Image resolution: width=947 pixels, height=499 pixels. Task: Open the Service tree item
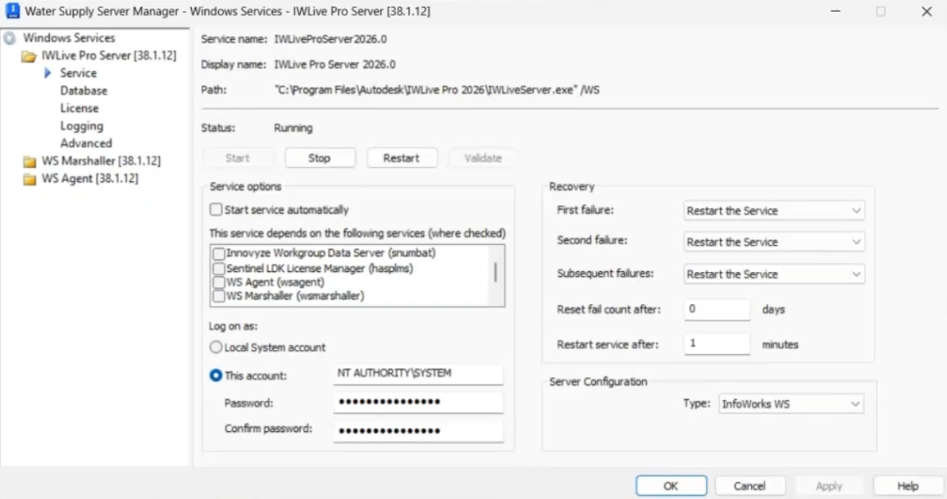coord(78,73)
